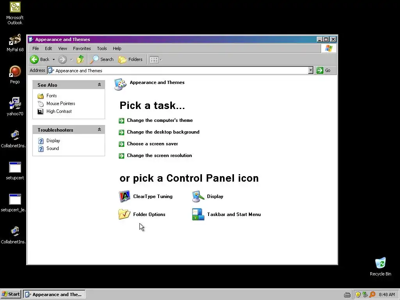
Task: Open the Fonts link in See Also
Action: coord(52,96)
